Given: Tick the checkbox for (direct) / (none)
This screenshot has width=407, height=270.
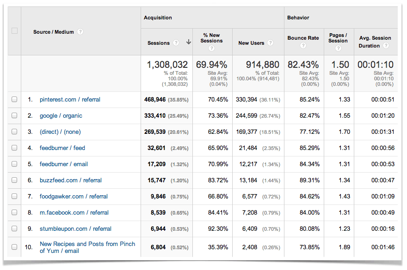Looking at the screenshot, I should coord(14,132).
